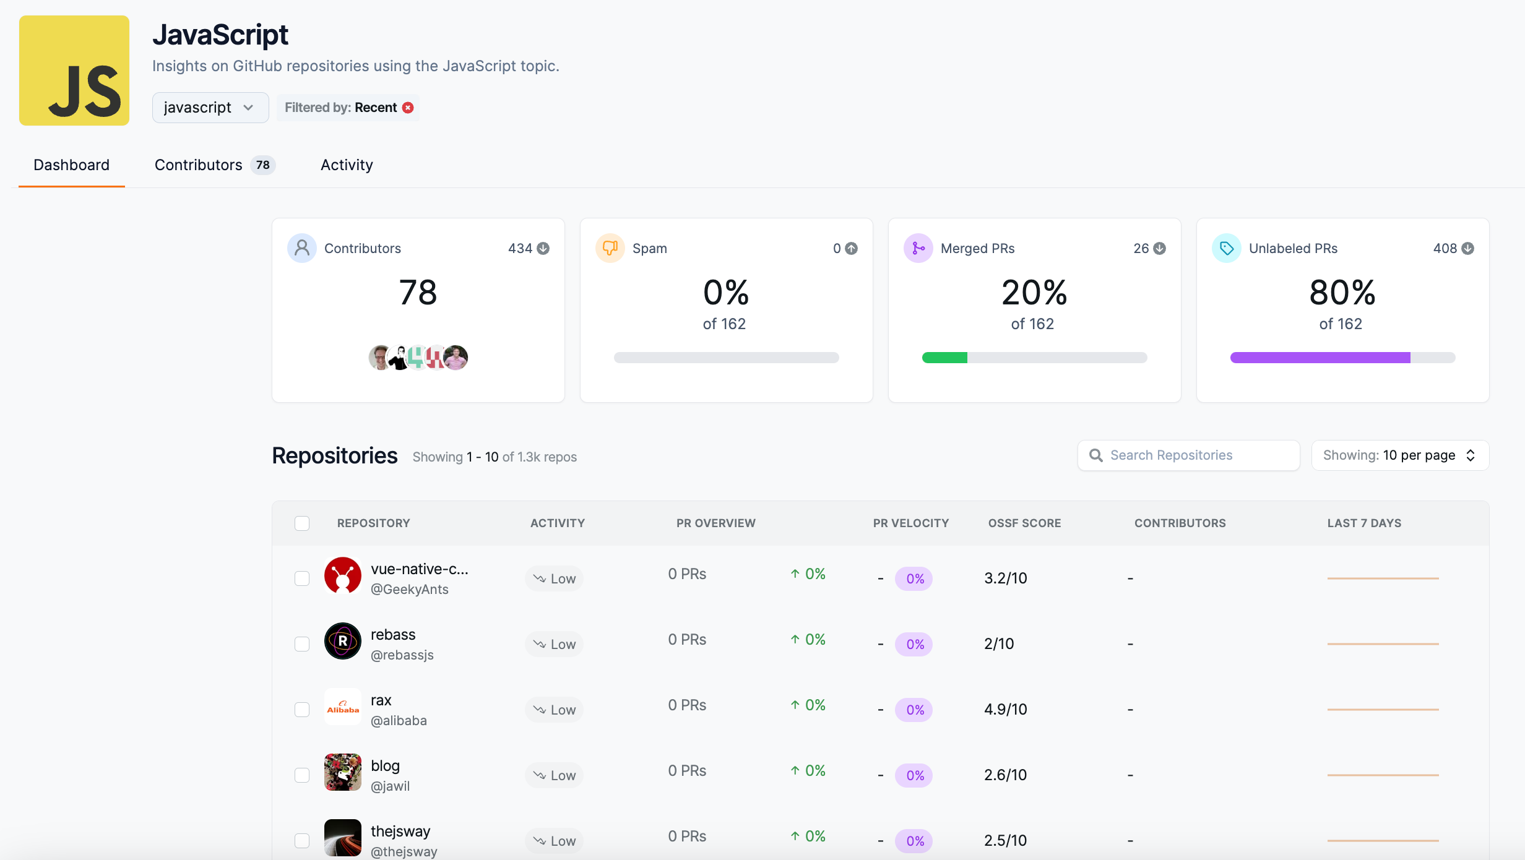Click the down arrow next to 434
The height and width of the screenshot is (860, 1525).
click(x=543, y=248)
